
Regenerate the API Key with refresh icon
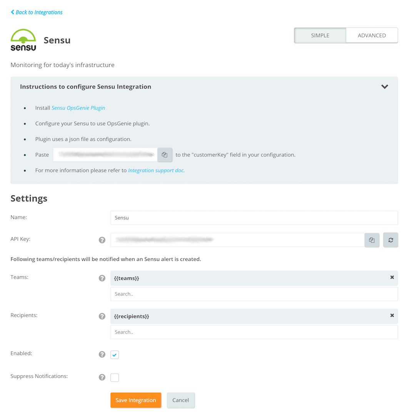coord(390,240)
